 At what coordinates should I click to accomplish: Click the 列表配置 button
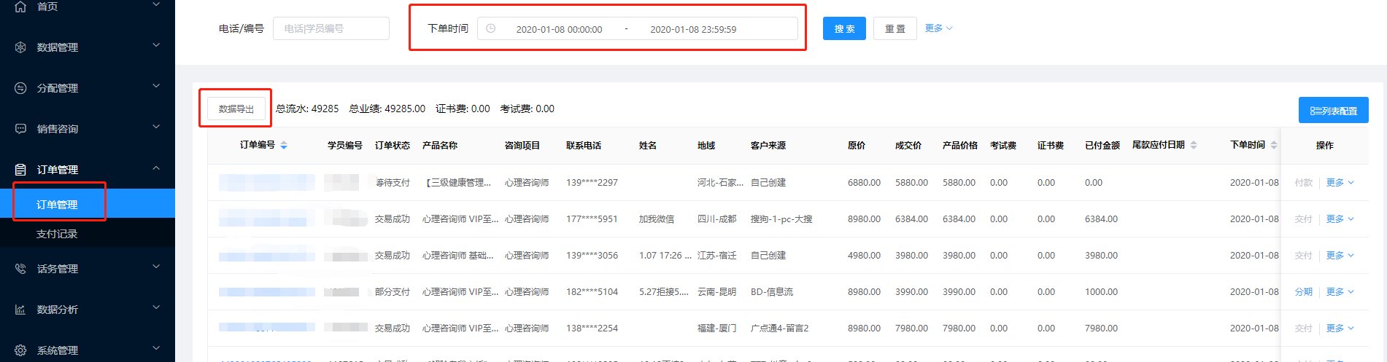[1333, 110]
